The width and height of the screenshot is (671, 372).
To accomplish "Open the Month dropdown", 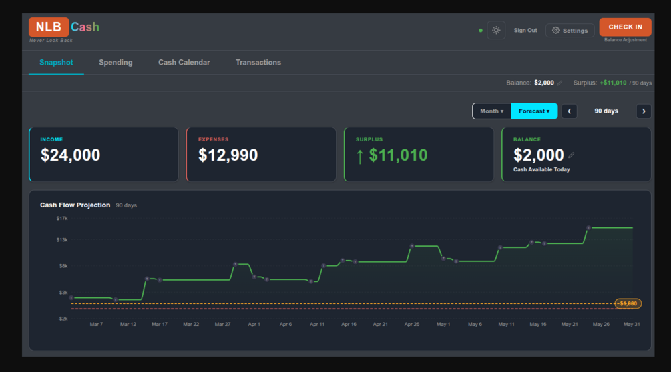I will coord(491,111).
